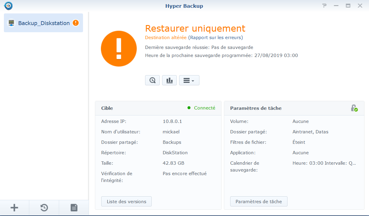Open the backup explorer magnifier-clock button
369x216 pixels.
152,80
